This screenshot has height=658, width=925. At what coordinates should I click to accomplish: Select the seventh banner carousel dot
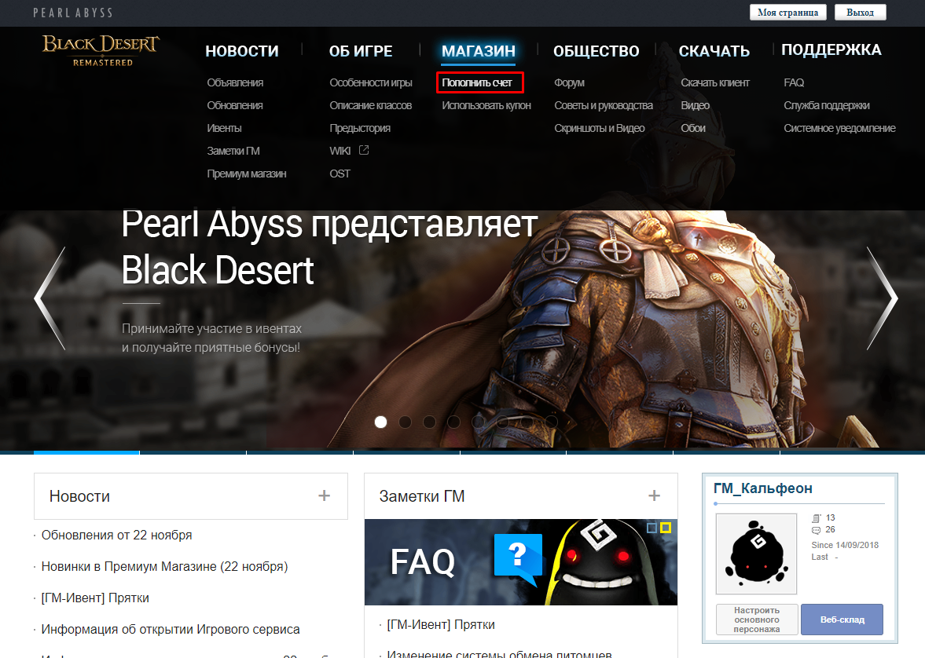[x=527, y=422]
